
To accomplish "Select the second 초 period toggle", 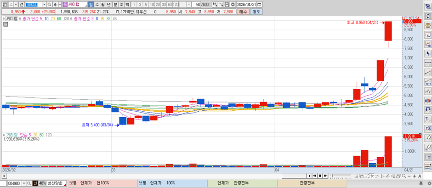I will pos(121,5).
